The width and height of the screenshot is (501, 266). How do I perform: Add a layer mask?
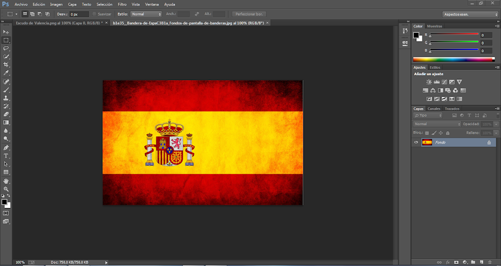pos(456,262)
